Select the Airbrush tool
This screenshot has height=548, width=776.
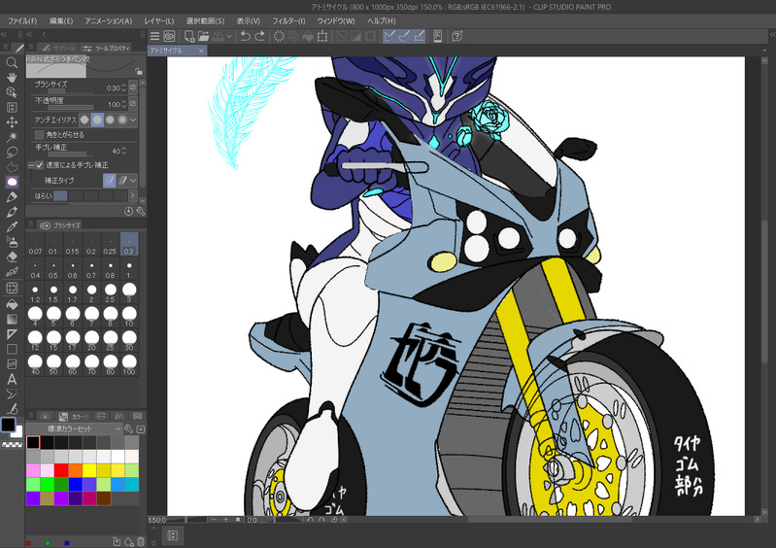point(12,242)
